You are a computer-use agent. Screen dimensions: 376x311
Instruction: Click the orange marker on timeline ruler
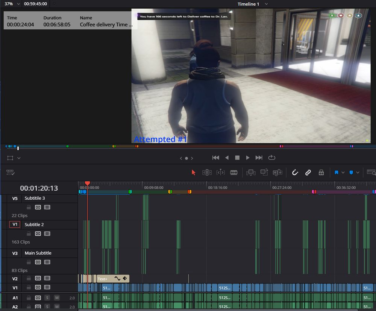coord(190,191)
